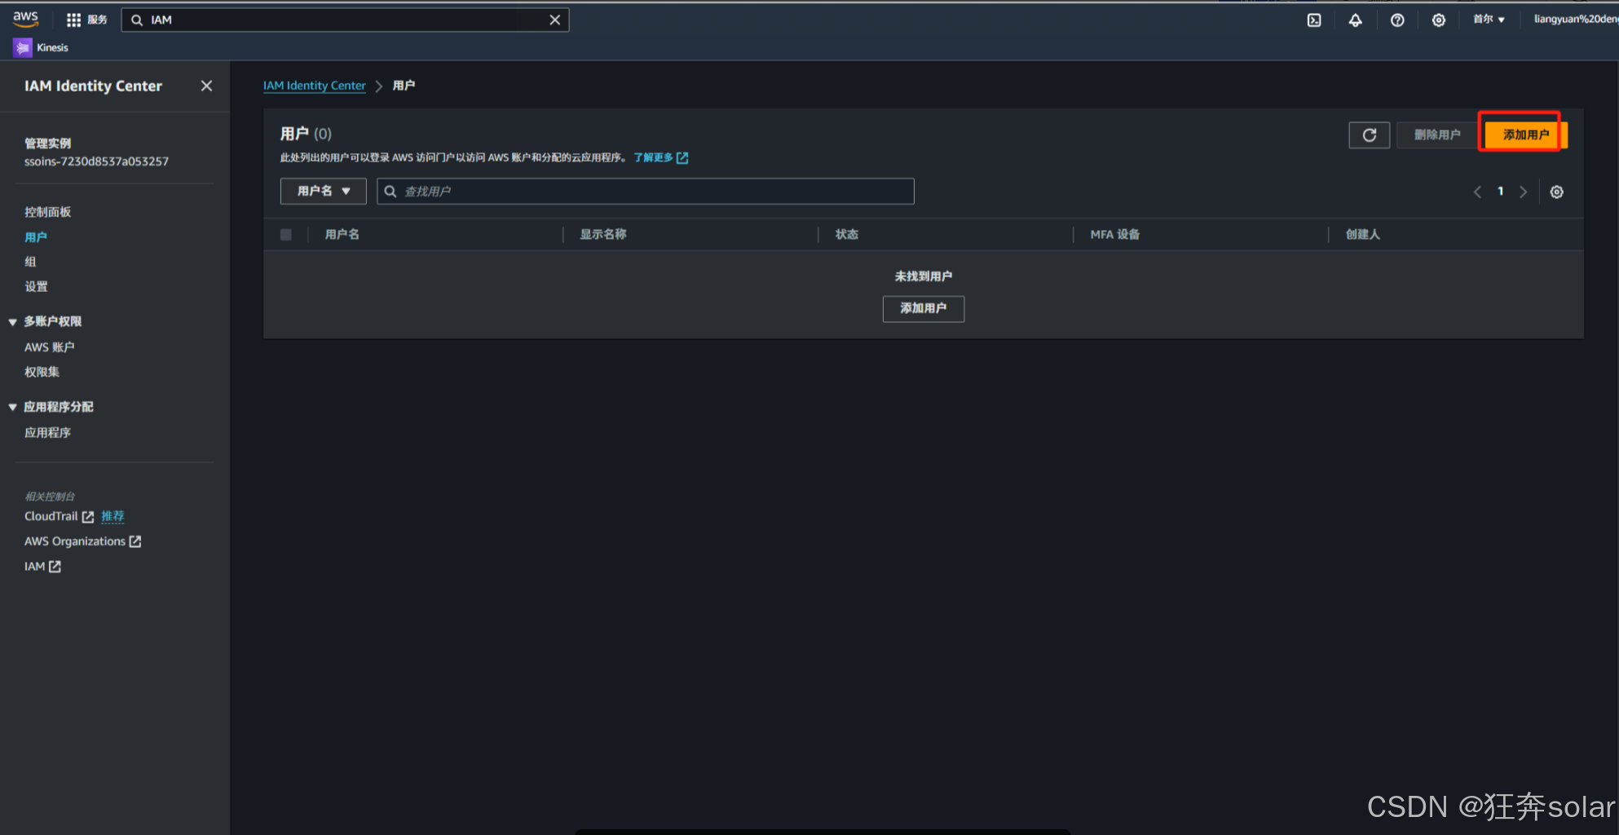The height and width of the screenshot is (835, 1619).
Task: Sort by 状态 column header
Action: point(846,235)
